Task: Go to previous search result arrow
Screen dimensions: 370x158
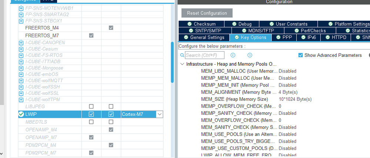Action: pyautogui.click(x=233, y=55)
